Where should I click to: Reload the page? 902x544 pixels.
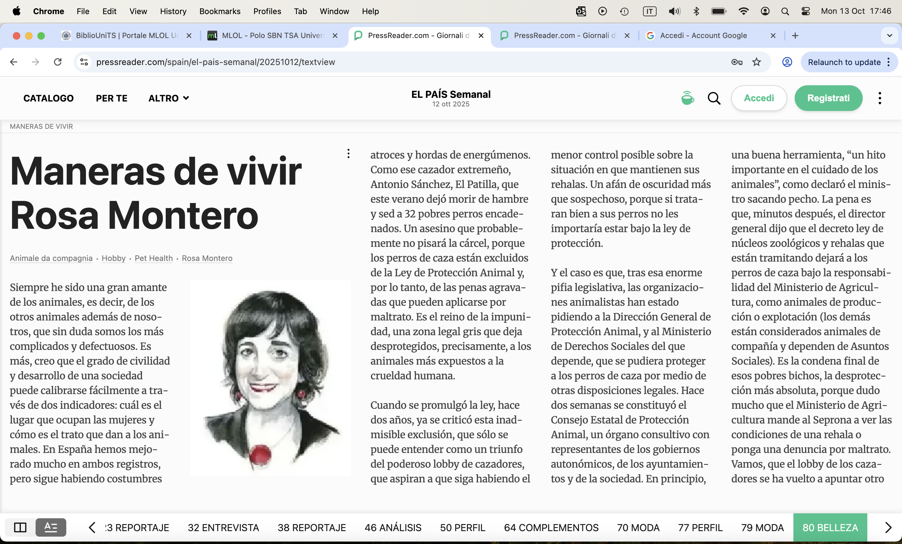pos(57,62)
